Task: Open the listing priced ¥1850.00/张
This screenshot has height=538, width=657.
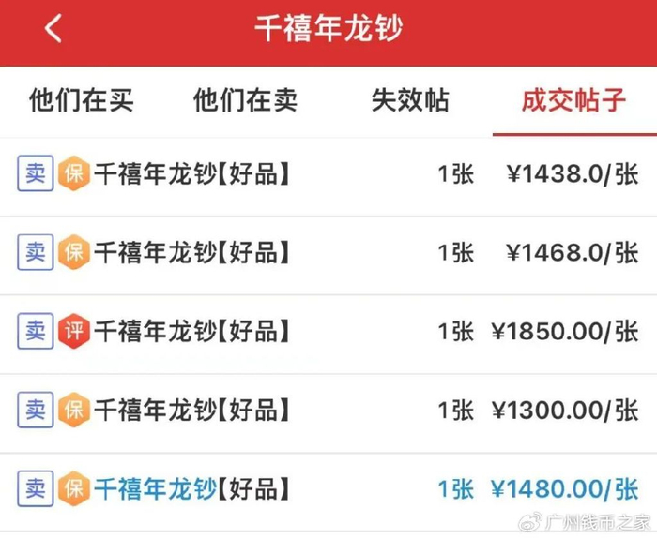Action: tap(191, 331)
